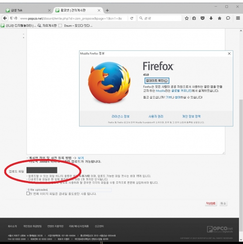Click the dark upload file button
243x244 pixels.
pyautogui.click(x=42, y=170)
